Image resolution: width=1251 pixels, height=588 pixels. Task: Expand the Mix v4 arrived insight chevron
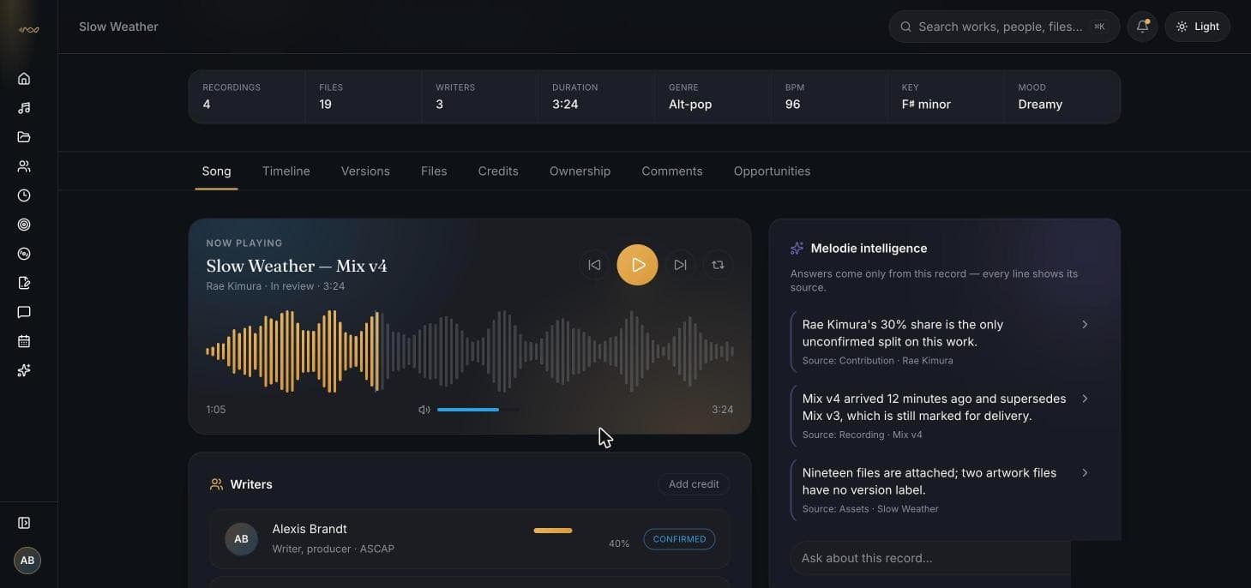pos(1085,399)
